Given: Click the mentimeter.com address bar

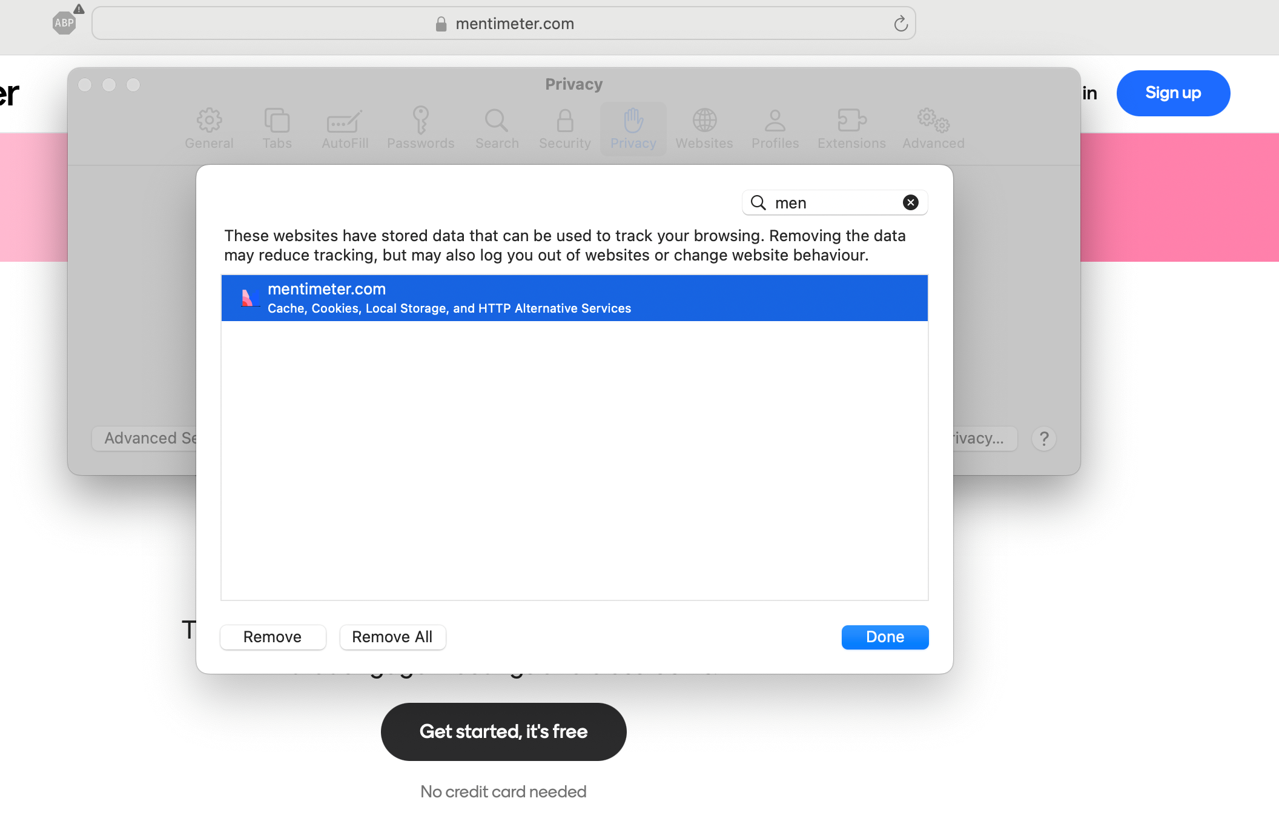Looking at the screenshot, I should click(503, 24).
